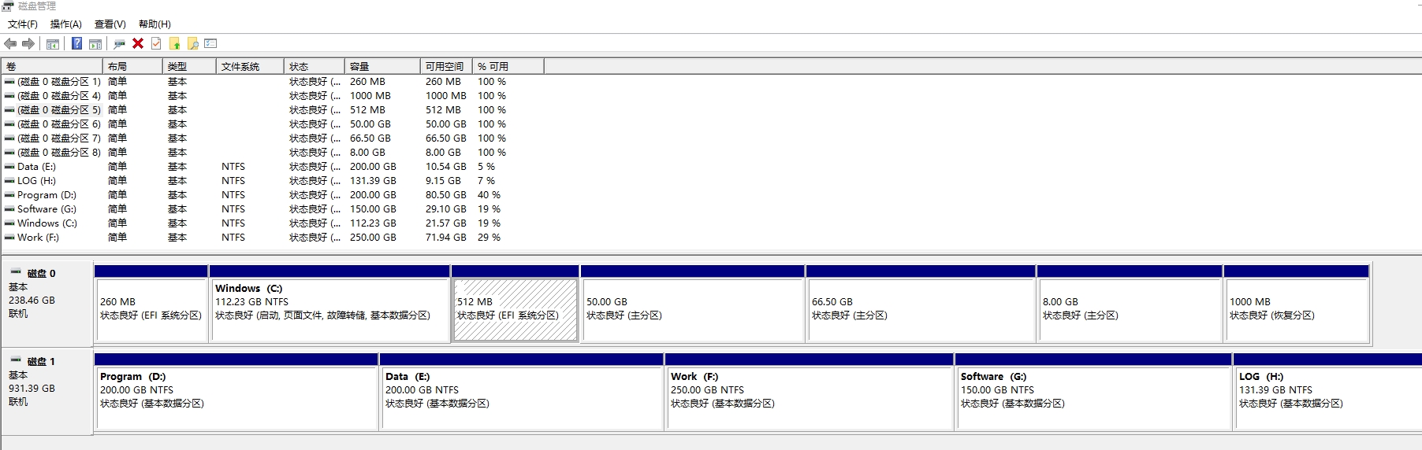Select the 8.00 GB primary partition block

click(1130, 304)
